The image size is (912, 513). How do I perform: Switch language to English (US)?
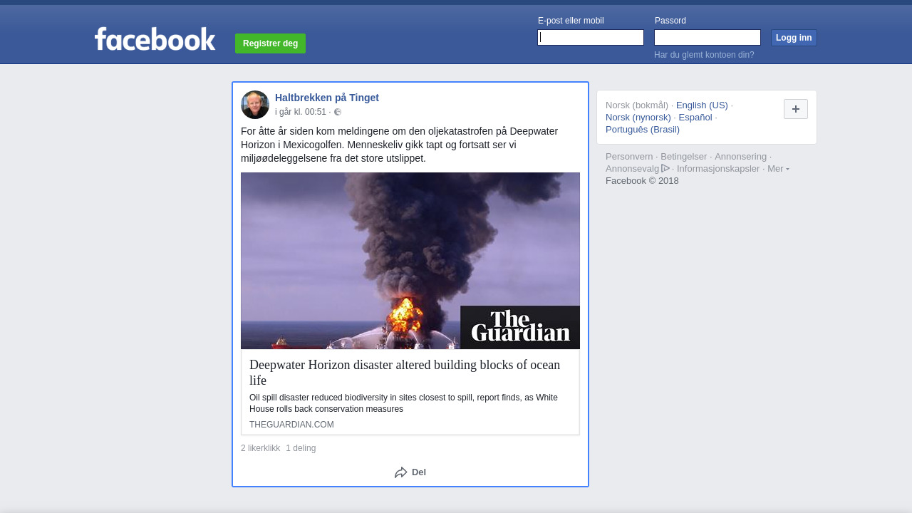tap(702, 105)
